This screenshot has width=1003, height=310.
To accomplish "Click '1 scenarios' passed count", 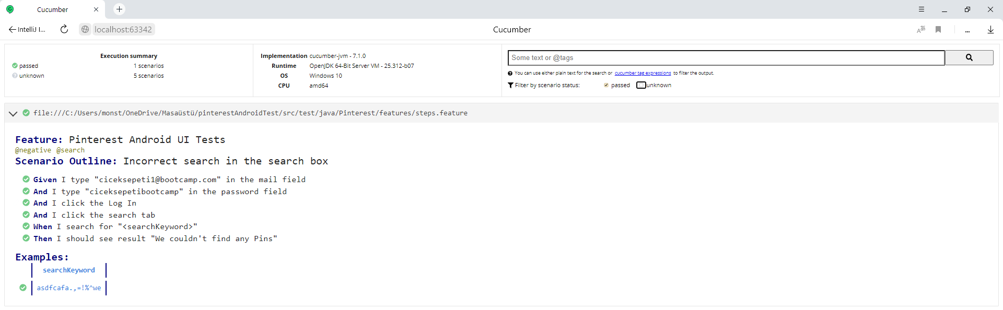I will [x=148, y=66].
